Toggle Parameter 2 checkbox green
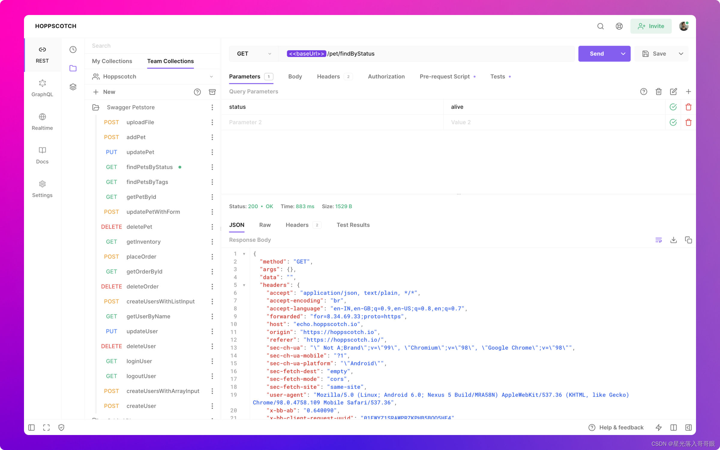 click(673, 122)
